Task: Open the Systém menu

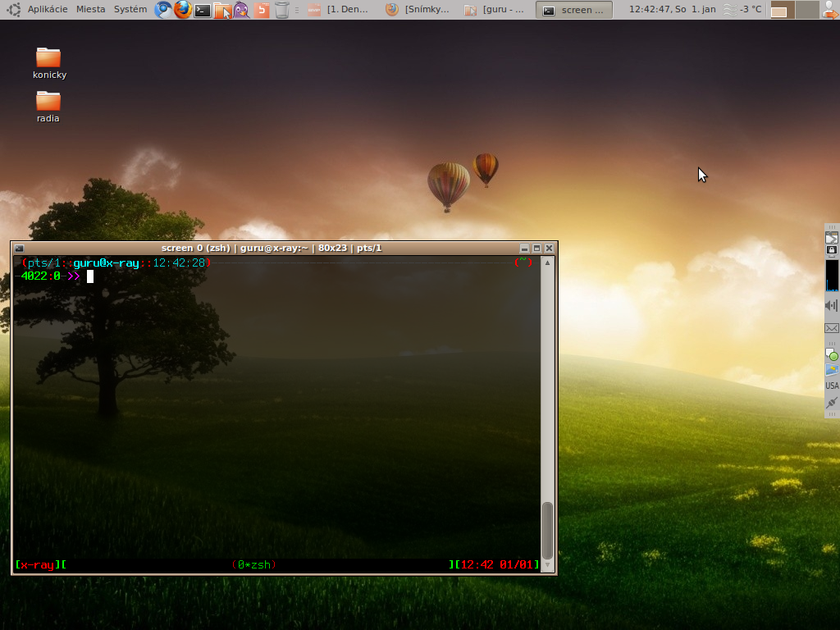Action: [130, 9]
